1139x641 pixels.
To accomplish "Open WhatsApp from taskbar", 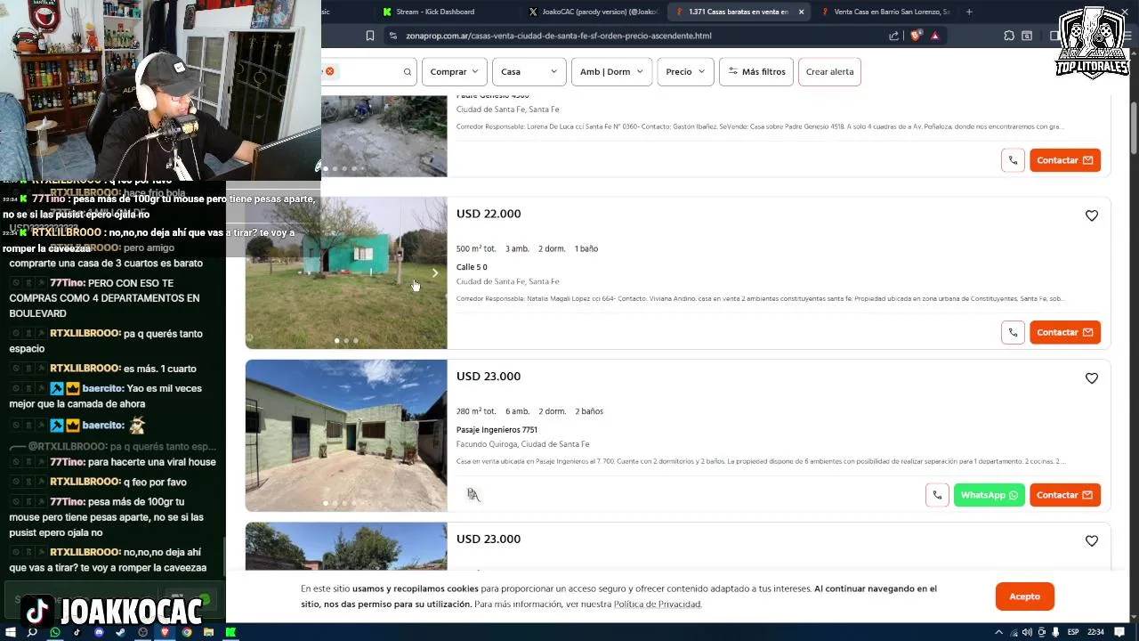I will pos(55,632).
